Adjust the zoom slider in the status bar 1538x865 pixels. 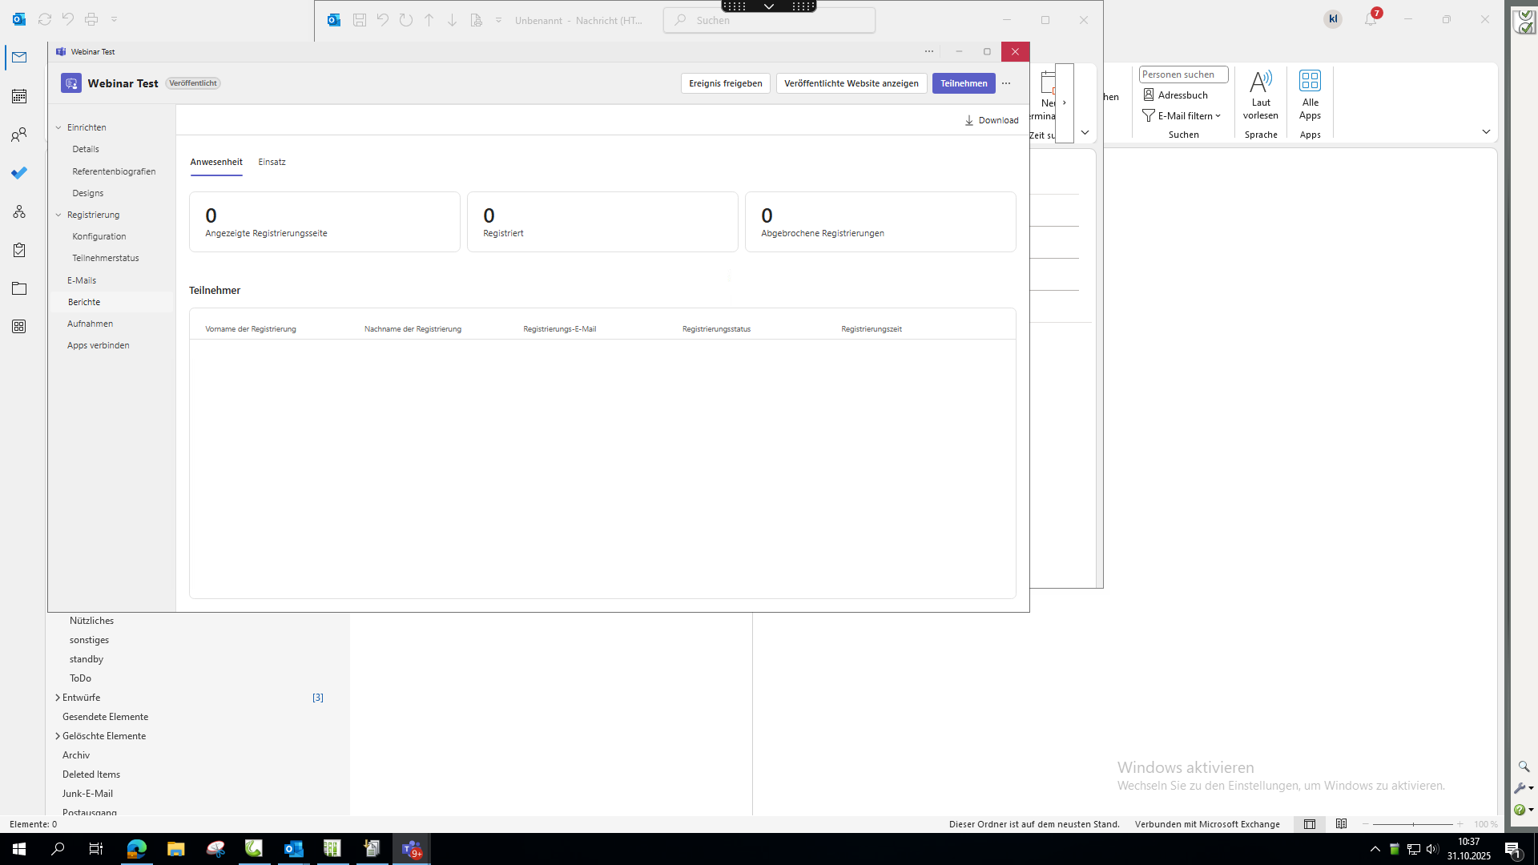[x=1413, y=824]
